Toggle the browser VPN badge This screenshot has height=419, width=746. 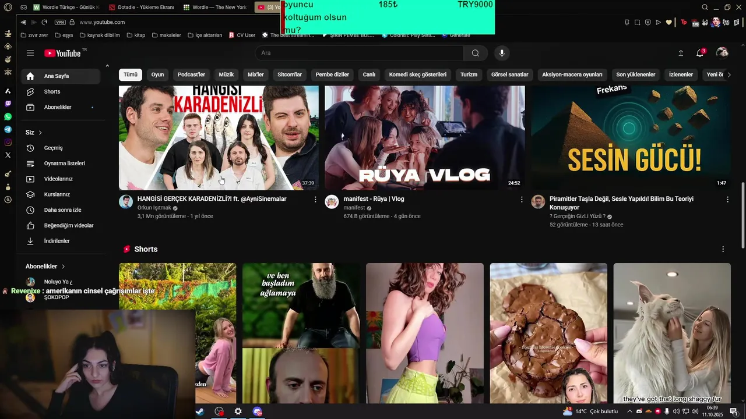[60, 22]
